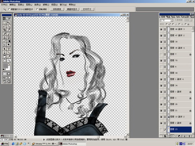Hide layer 图层 30
Screen dimensions: 195x146
pos(161,42)
